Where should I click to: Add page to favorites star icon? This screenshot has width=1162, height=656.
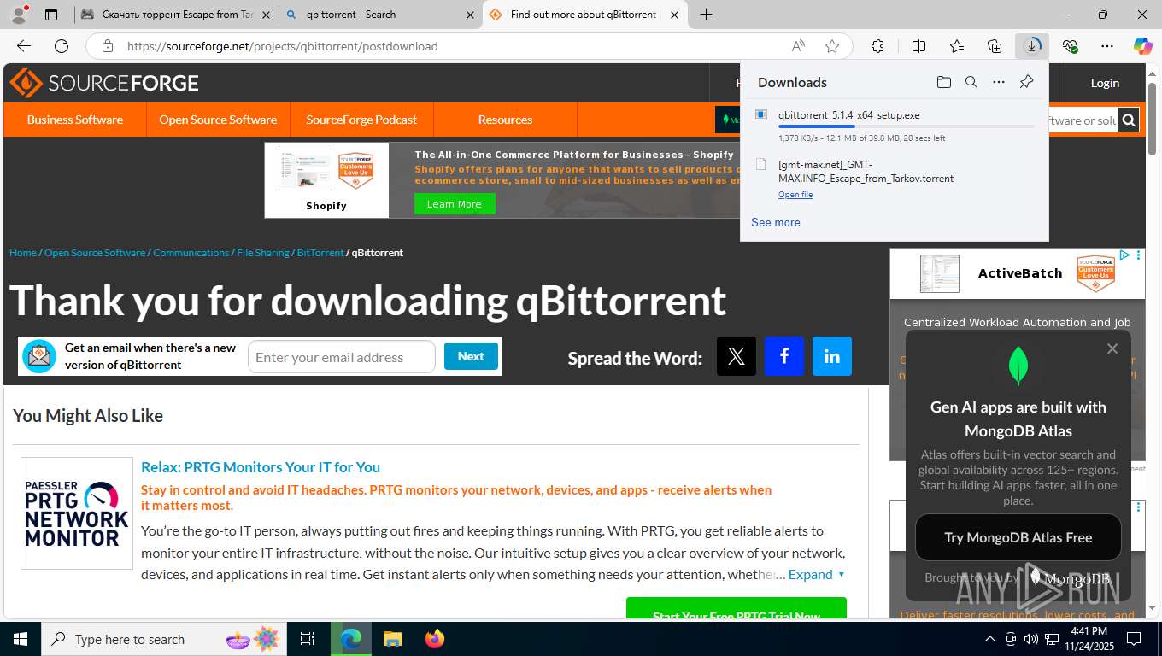(832, 46)
